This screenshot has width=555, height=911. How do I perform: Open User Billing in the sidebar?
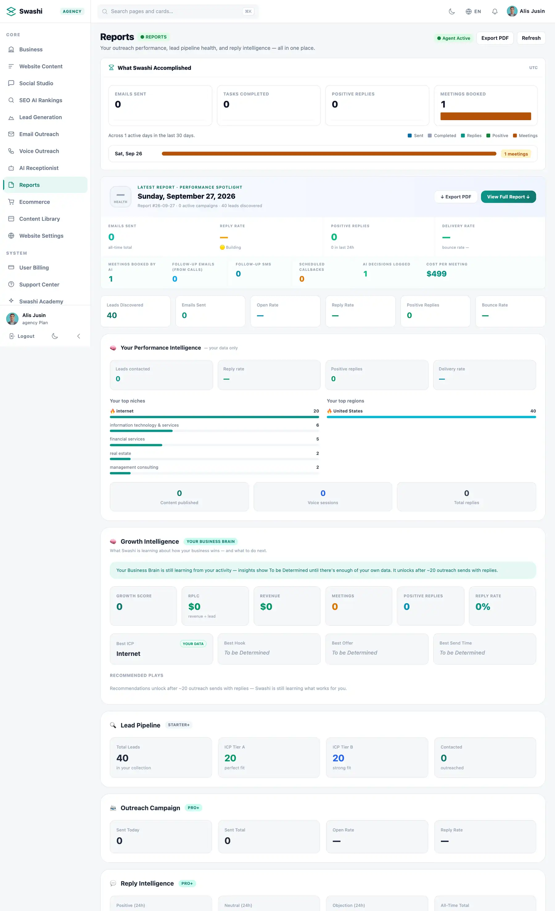point(45,268)
